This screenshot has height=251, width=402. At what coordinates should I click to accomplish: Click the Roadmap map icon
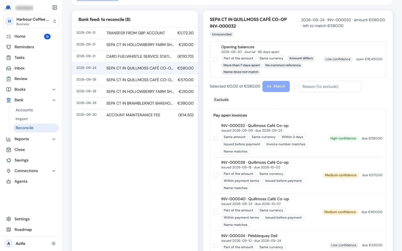pos(9,230)
